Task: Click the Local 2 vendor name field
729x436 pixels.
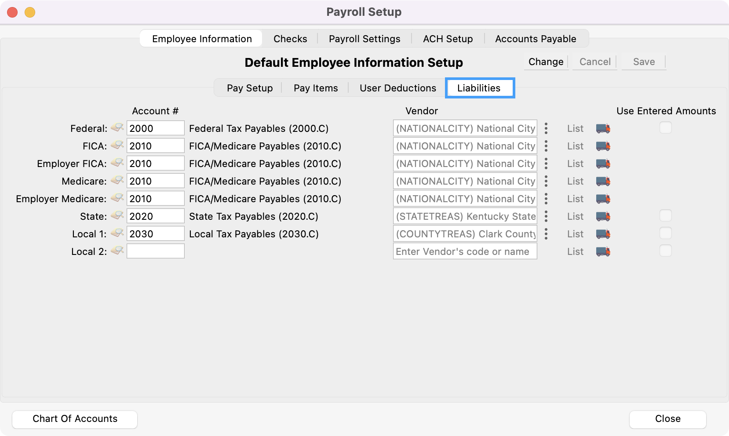Action: coord(464,251)
